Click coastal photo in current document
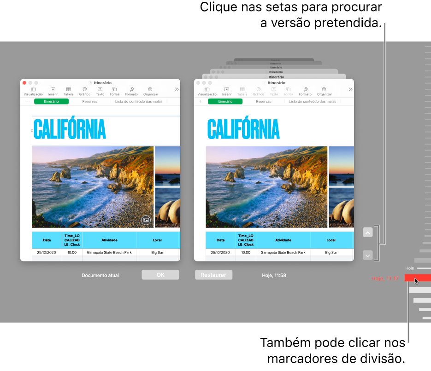431x371 pixels. [93, 187]
